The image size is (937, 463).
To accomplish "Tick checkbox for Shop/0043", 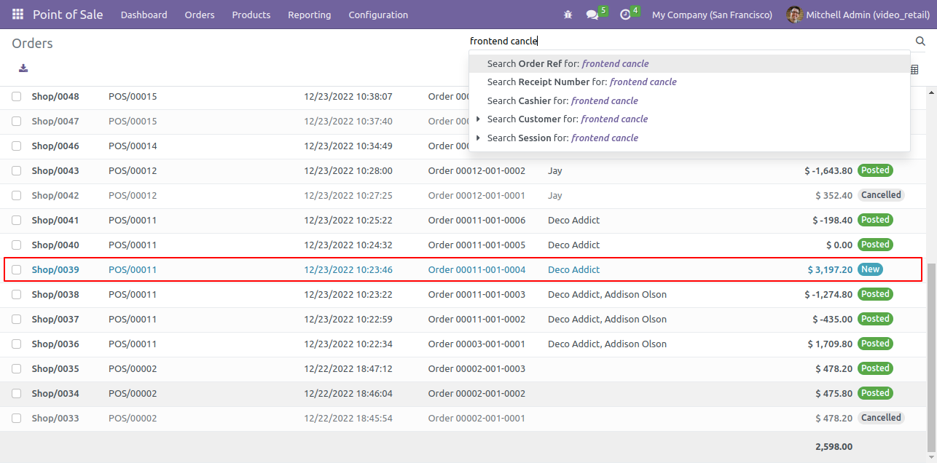I will point(17,171).
